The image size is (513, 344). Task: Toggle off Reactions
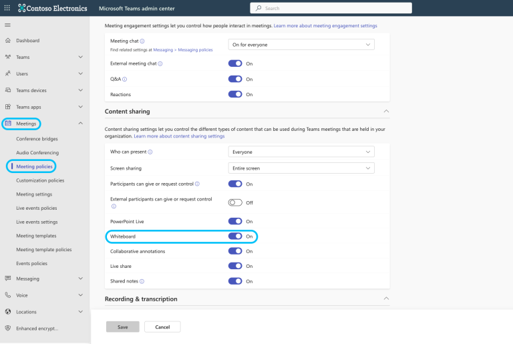pos(235,94)
